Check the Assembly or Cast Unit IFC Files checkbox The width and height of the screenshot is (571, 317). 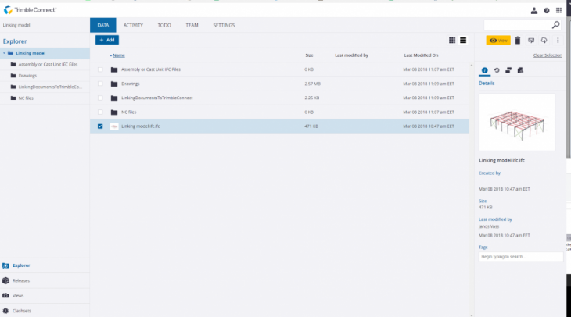coord(100,69)
